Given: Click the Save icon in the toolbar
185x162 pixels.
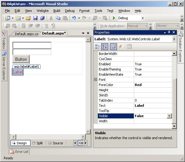Looking at the screenshot, I should pos(35,18).
